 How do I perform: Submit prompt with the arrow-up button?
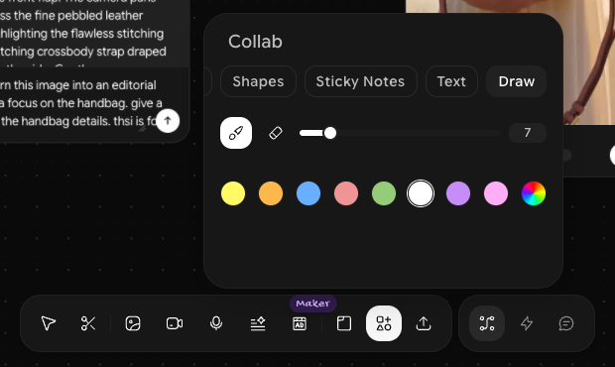point(168,121)
